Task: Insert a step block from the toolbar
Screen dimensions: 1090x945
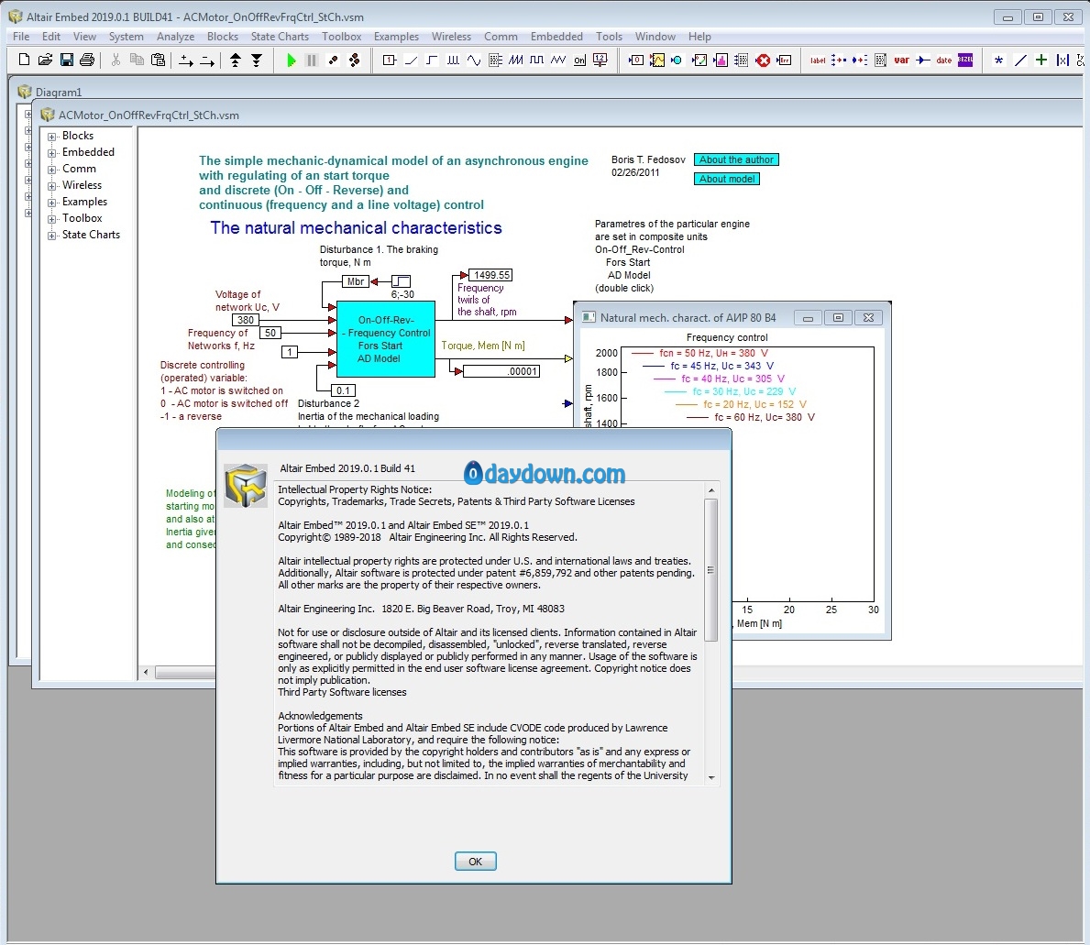Action: click(x=432, y=60)
